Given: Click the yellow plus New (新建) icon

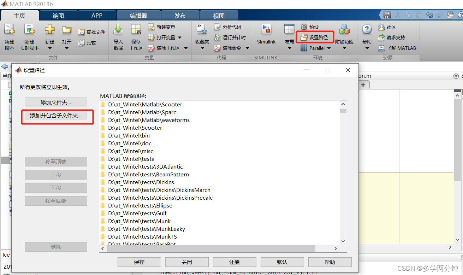Looking at the screenshot, I should pos(50,29).
